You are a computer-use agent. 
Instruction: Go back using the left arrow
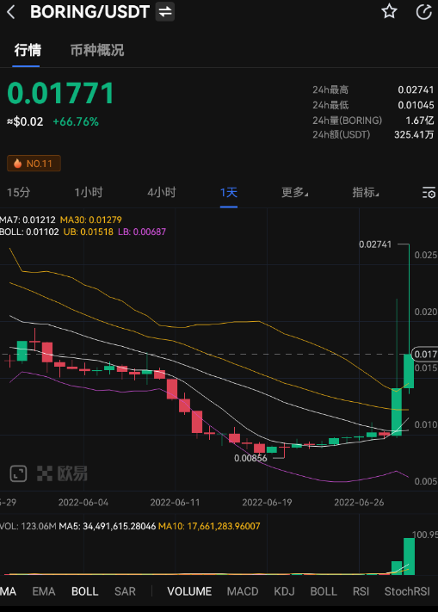tap(11, 12)
